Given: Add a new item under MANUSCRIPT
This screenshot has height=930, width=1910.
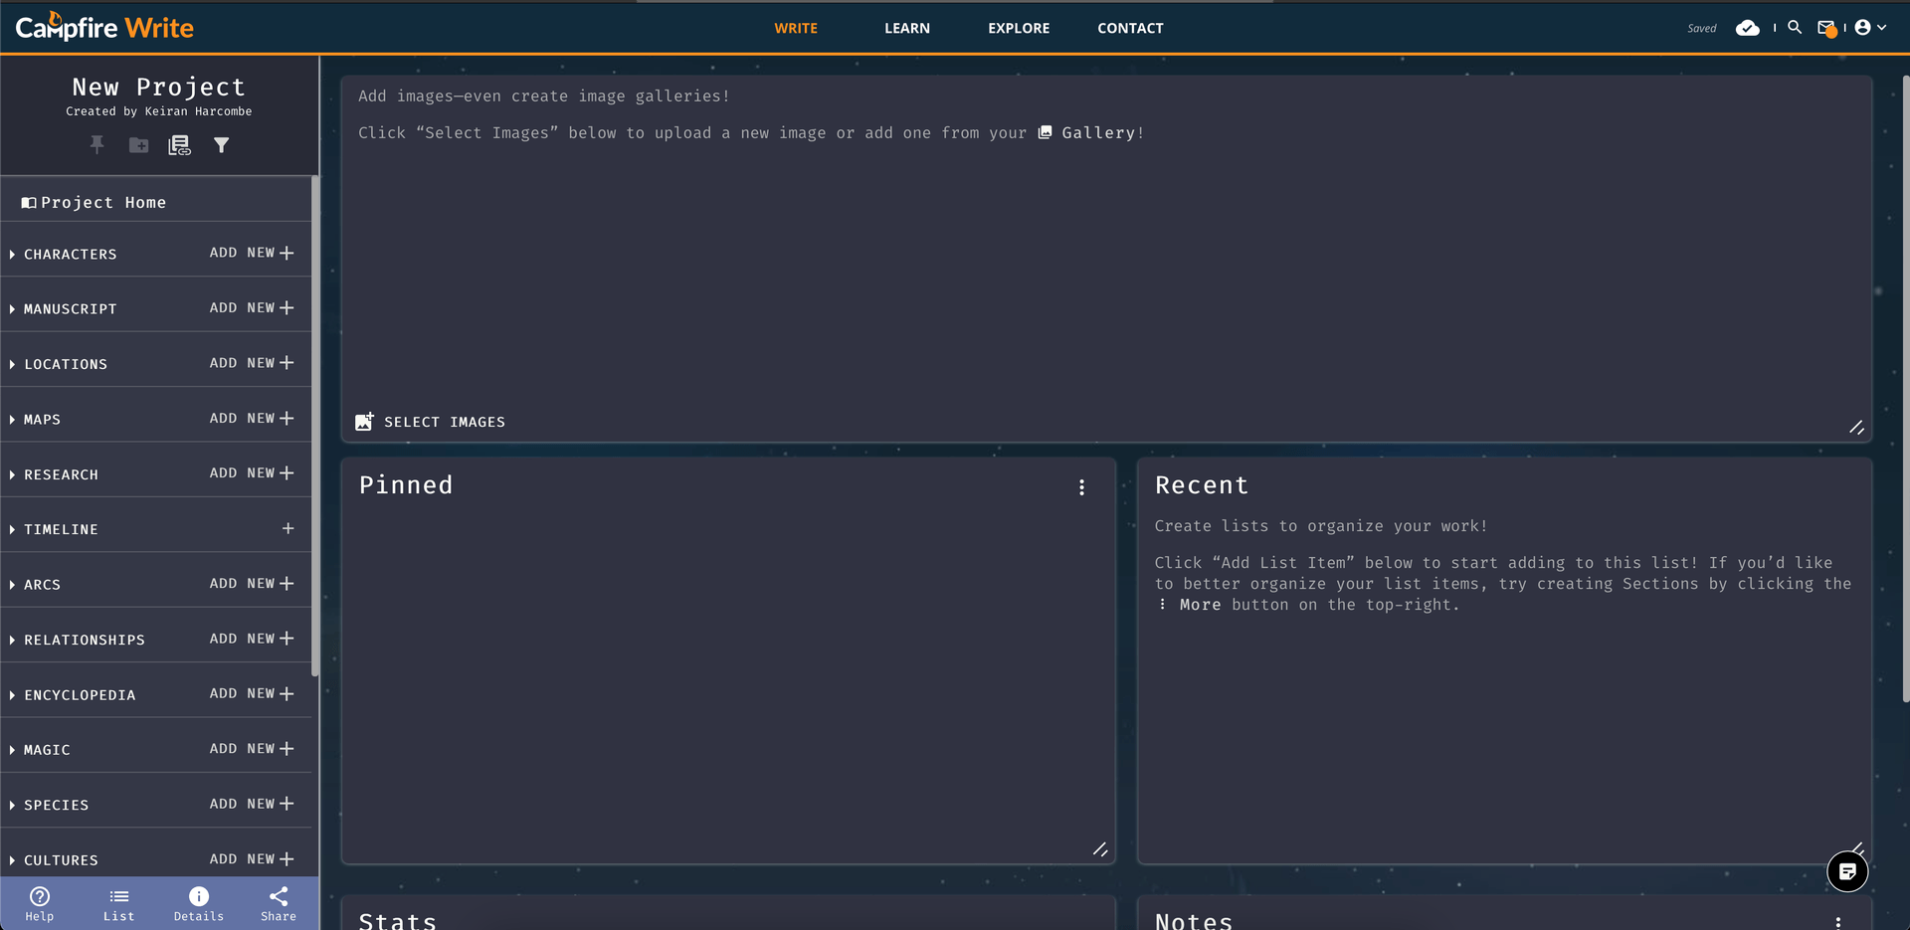Looking at the screenshot, I should click(x=251, y=307).
